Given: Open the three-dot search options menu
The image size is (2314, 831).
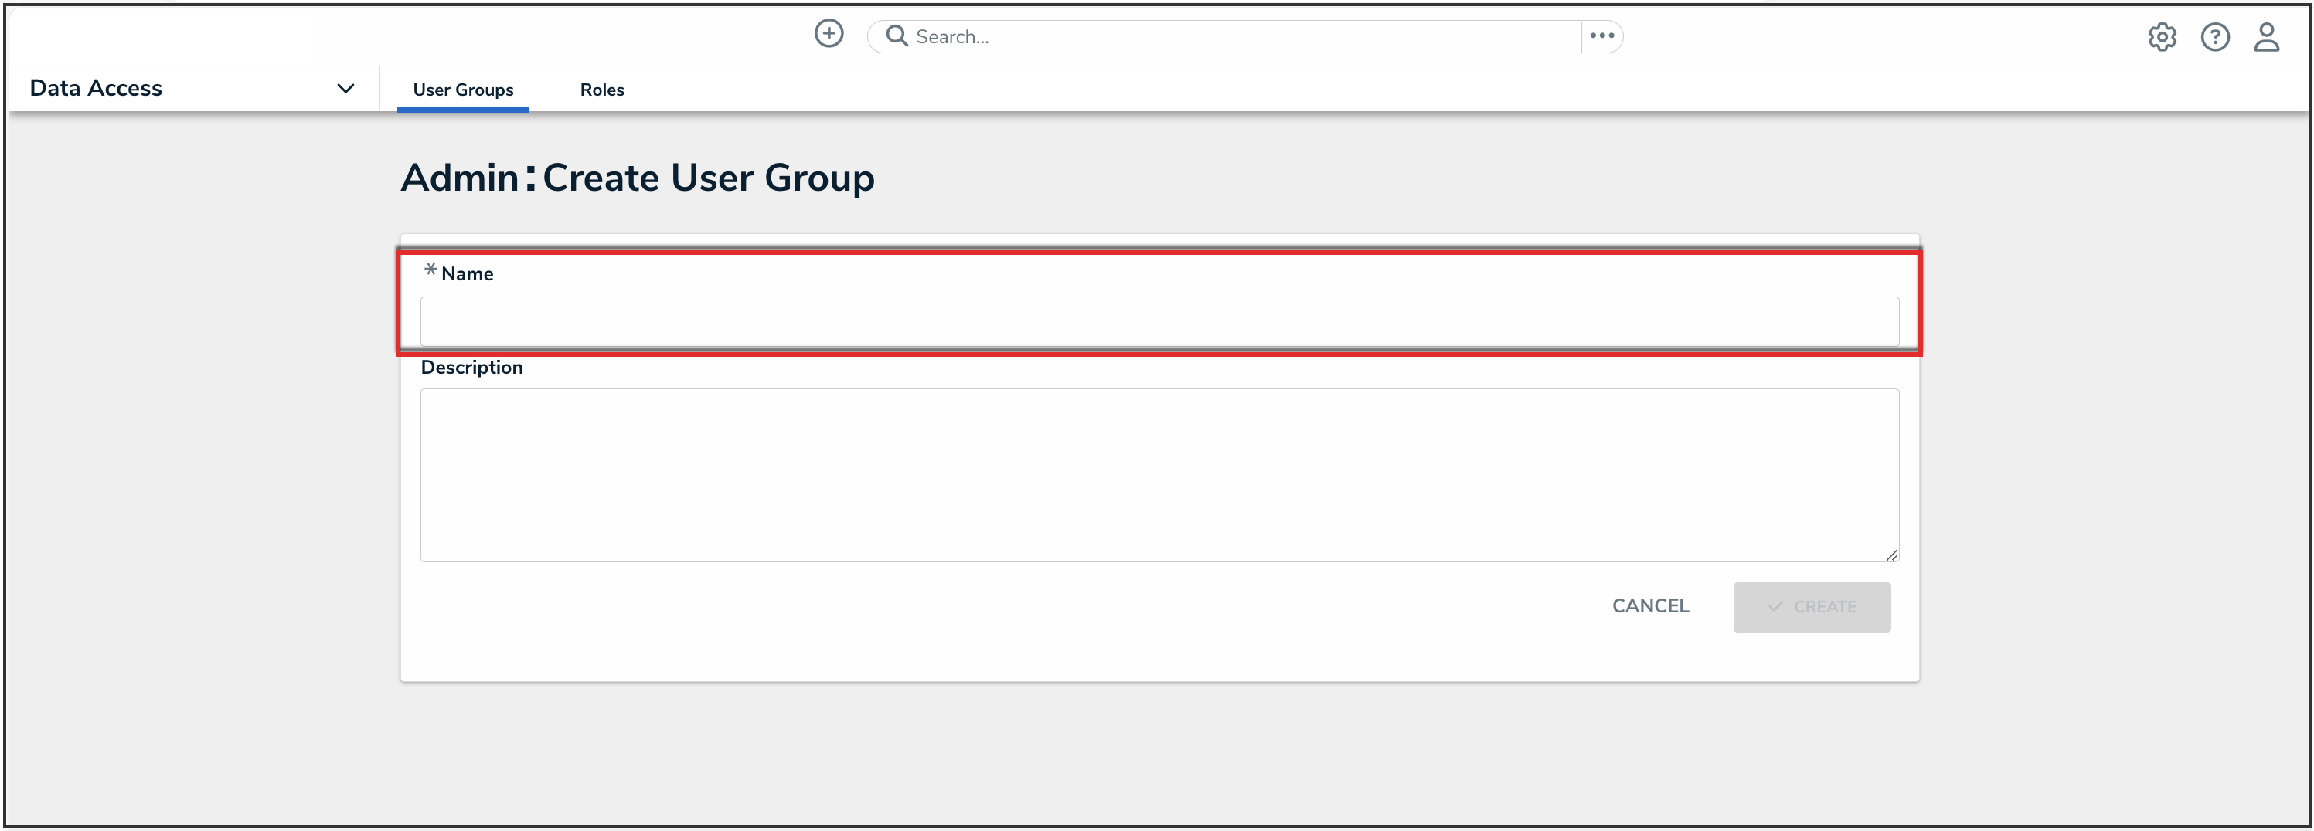Looking at the screenshot, I should tap(1601, 36).
